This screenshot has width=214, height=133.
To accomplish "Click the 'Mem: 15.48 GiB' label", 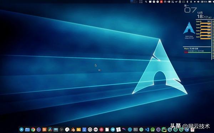I will (x=191, y=49).
